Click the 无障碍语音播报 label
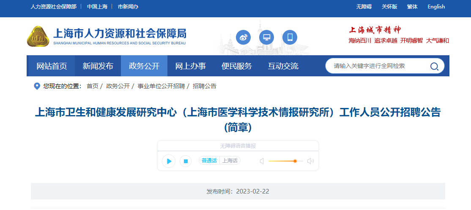The image size is (471, 210). 238,146
